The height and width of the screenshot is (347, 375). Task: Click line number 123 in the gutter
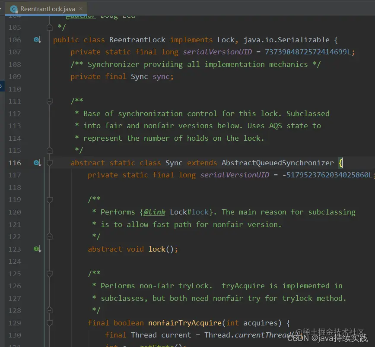pos(15,249)
